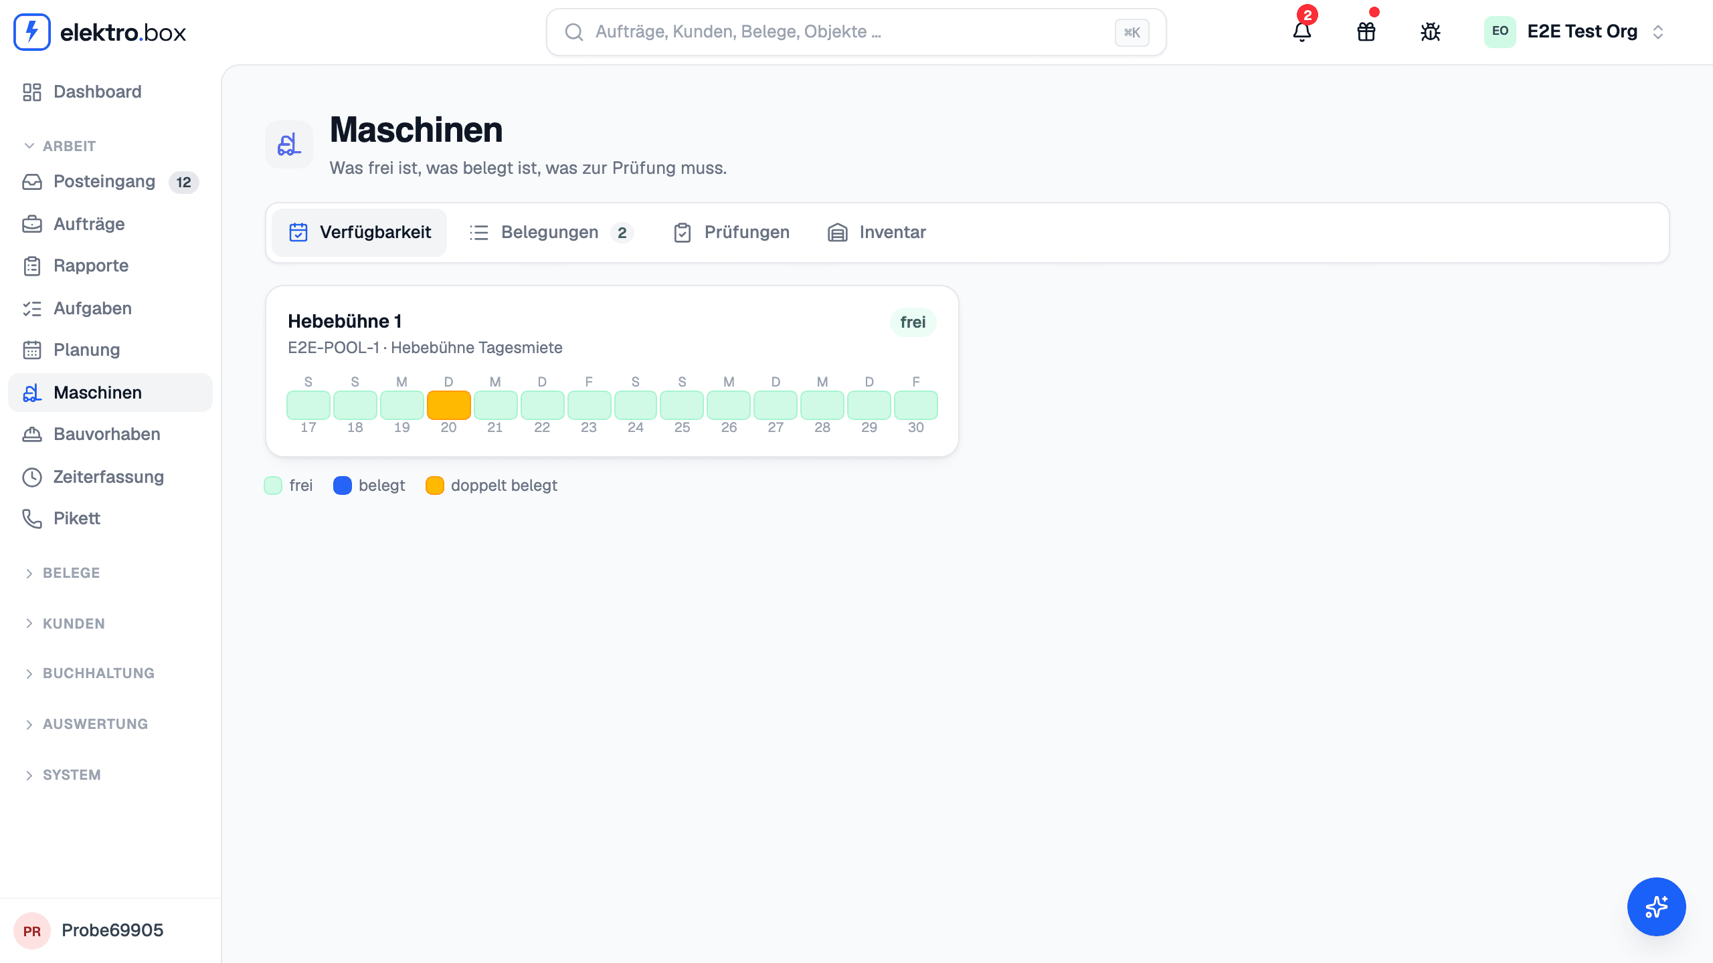The width and height of the screenshot is (1713, 963).
Task: Expand the SYSTEM section
Action: pos(63,775)
